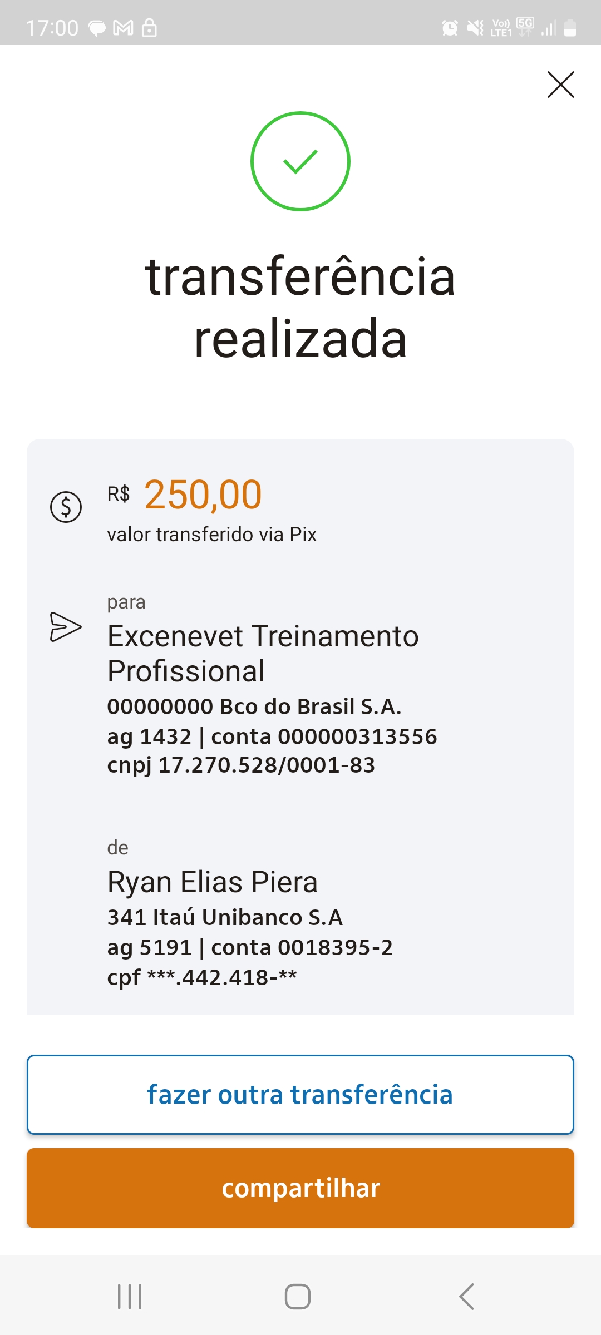Tap the green success checkmark icon
The width and height of the screenshot is (601, 1335).
pos(300,161)
